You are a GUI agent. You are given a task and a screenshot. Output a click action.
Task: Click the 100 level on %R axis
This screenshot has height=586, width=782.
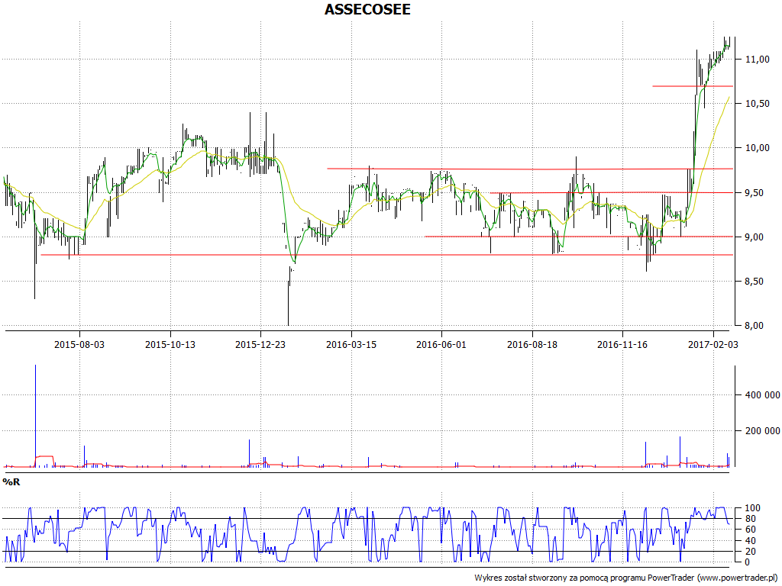pyautogui.click(x=752, y=508)
